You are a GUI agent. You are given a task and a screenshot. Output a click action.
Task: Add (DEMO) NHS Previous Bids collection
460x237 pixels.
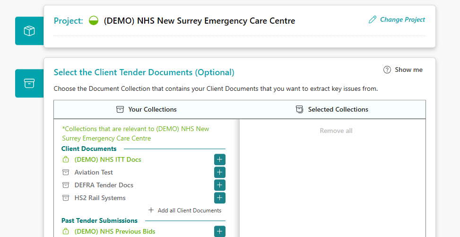pos(220,231)
